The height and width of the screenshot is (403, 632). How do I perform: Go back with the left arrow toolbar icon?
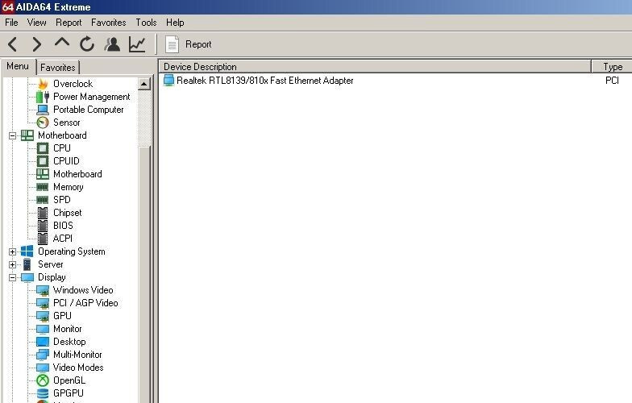click(x=13, y=44)
